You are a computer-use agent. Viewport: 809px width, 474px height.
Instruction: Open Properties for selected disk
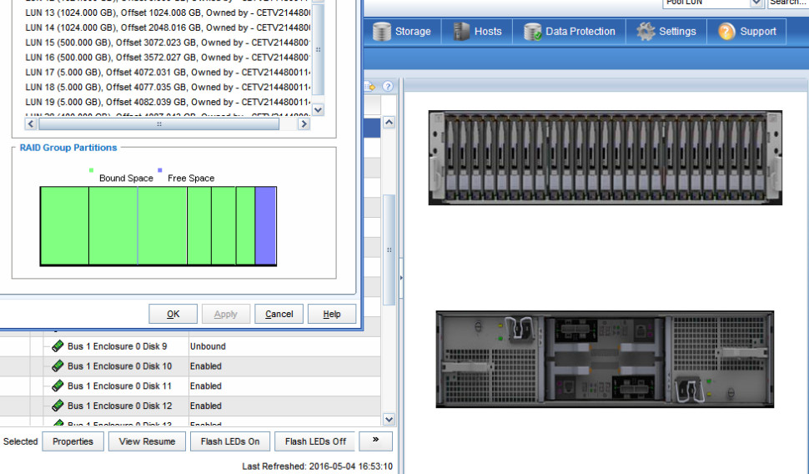(x=73, y=441)
